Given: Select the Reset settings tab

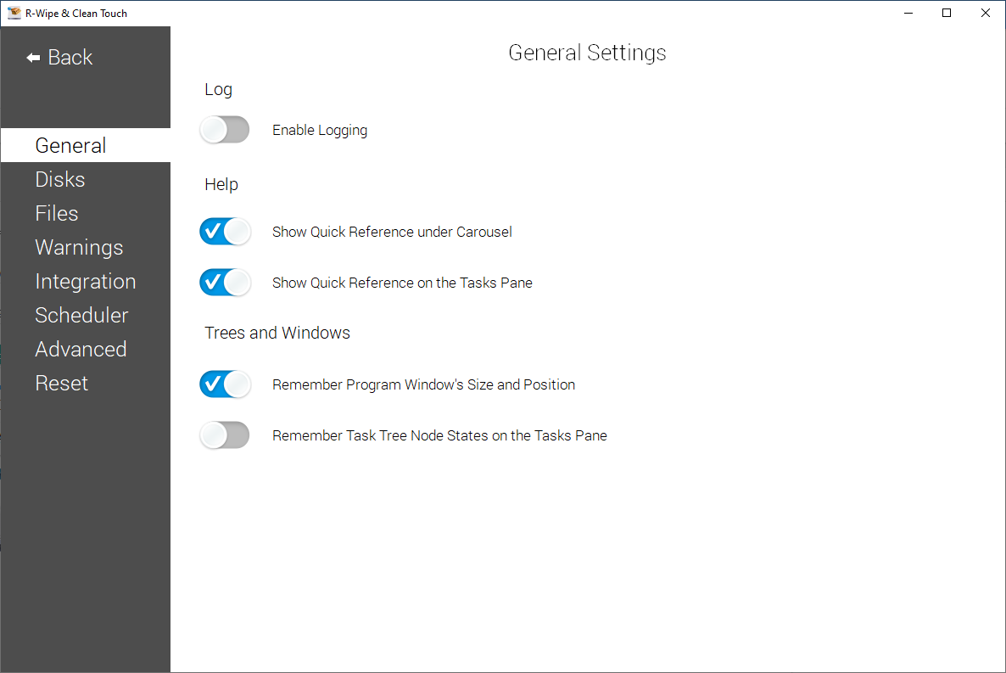Looking at the screenshot, I should [62, 383].
